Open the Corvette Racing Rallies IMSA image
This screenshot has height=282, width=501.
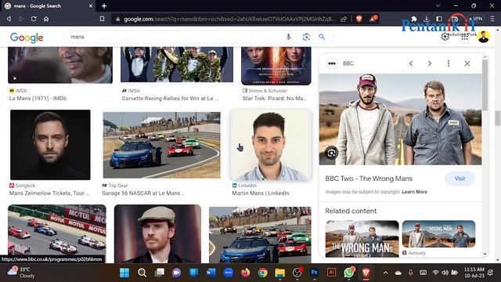(177, 64)
